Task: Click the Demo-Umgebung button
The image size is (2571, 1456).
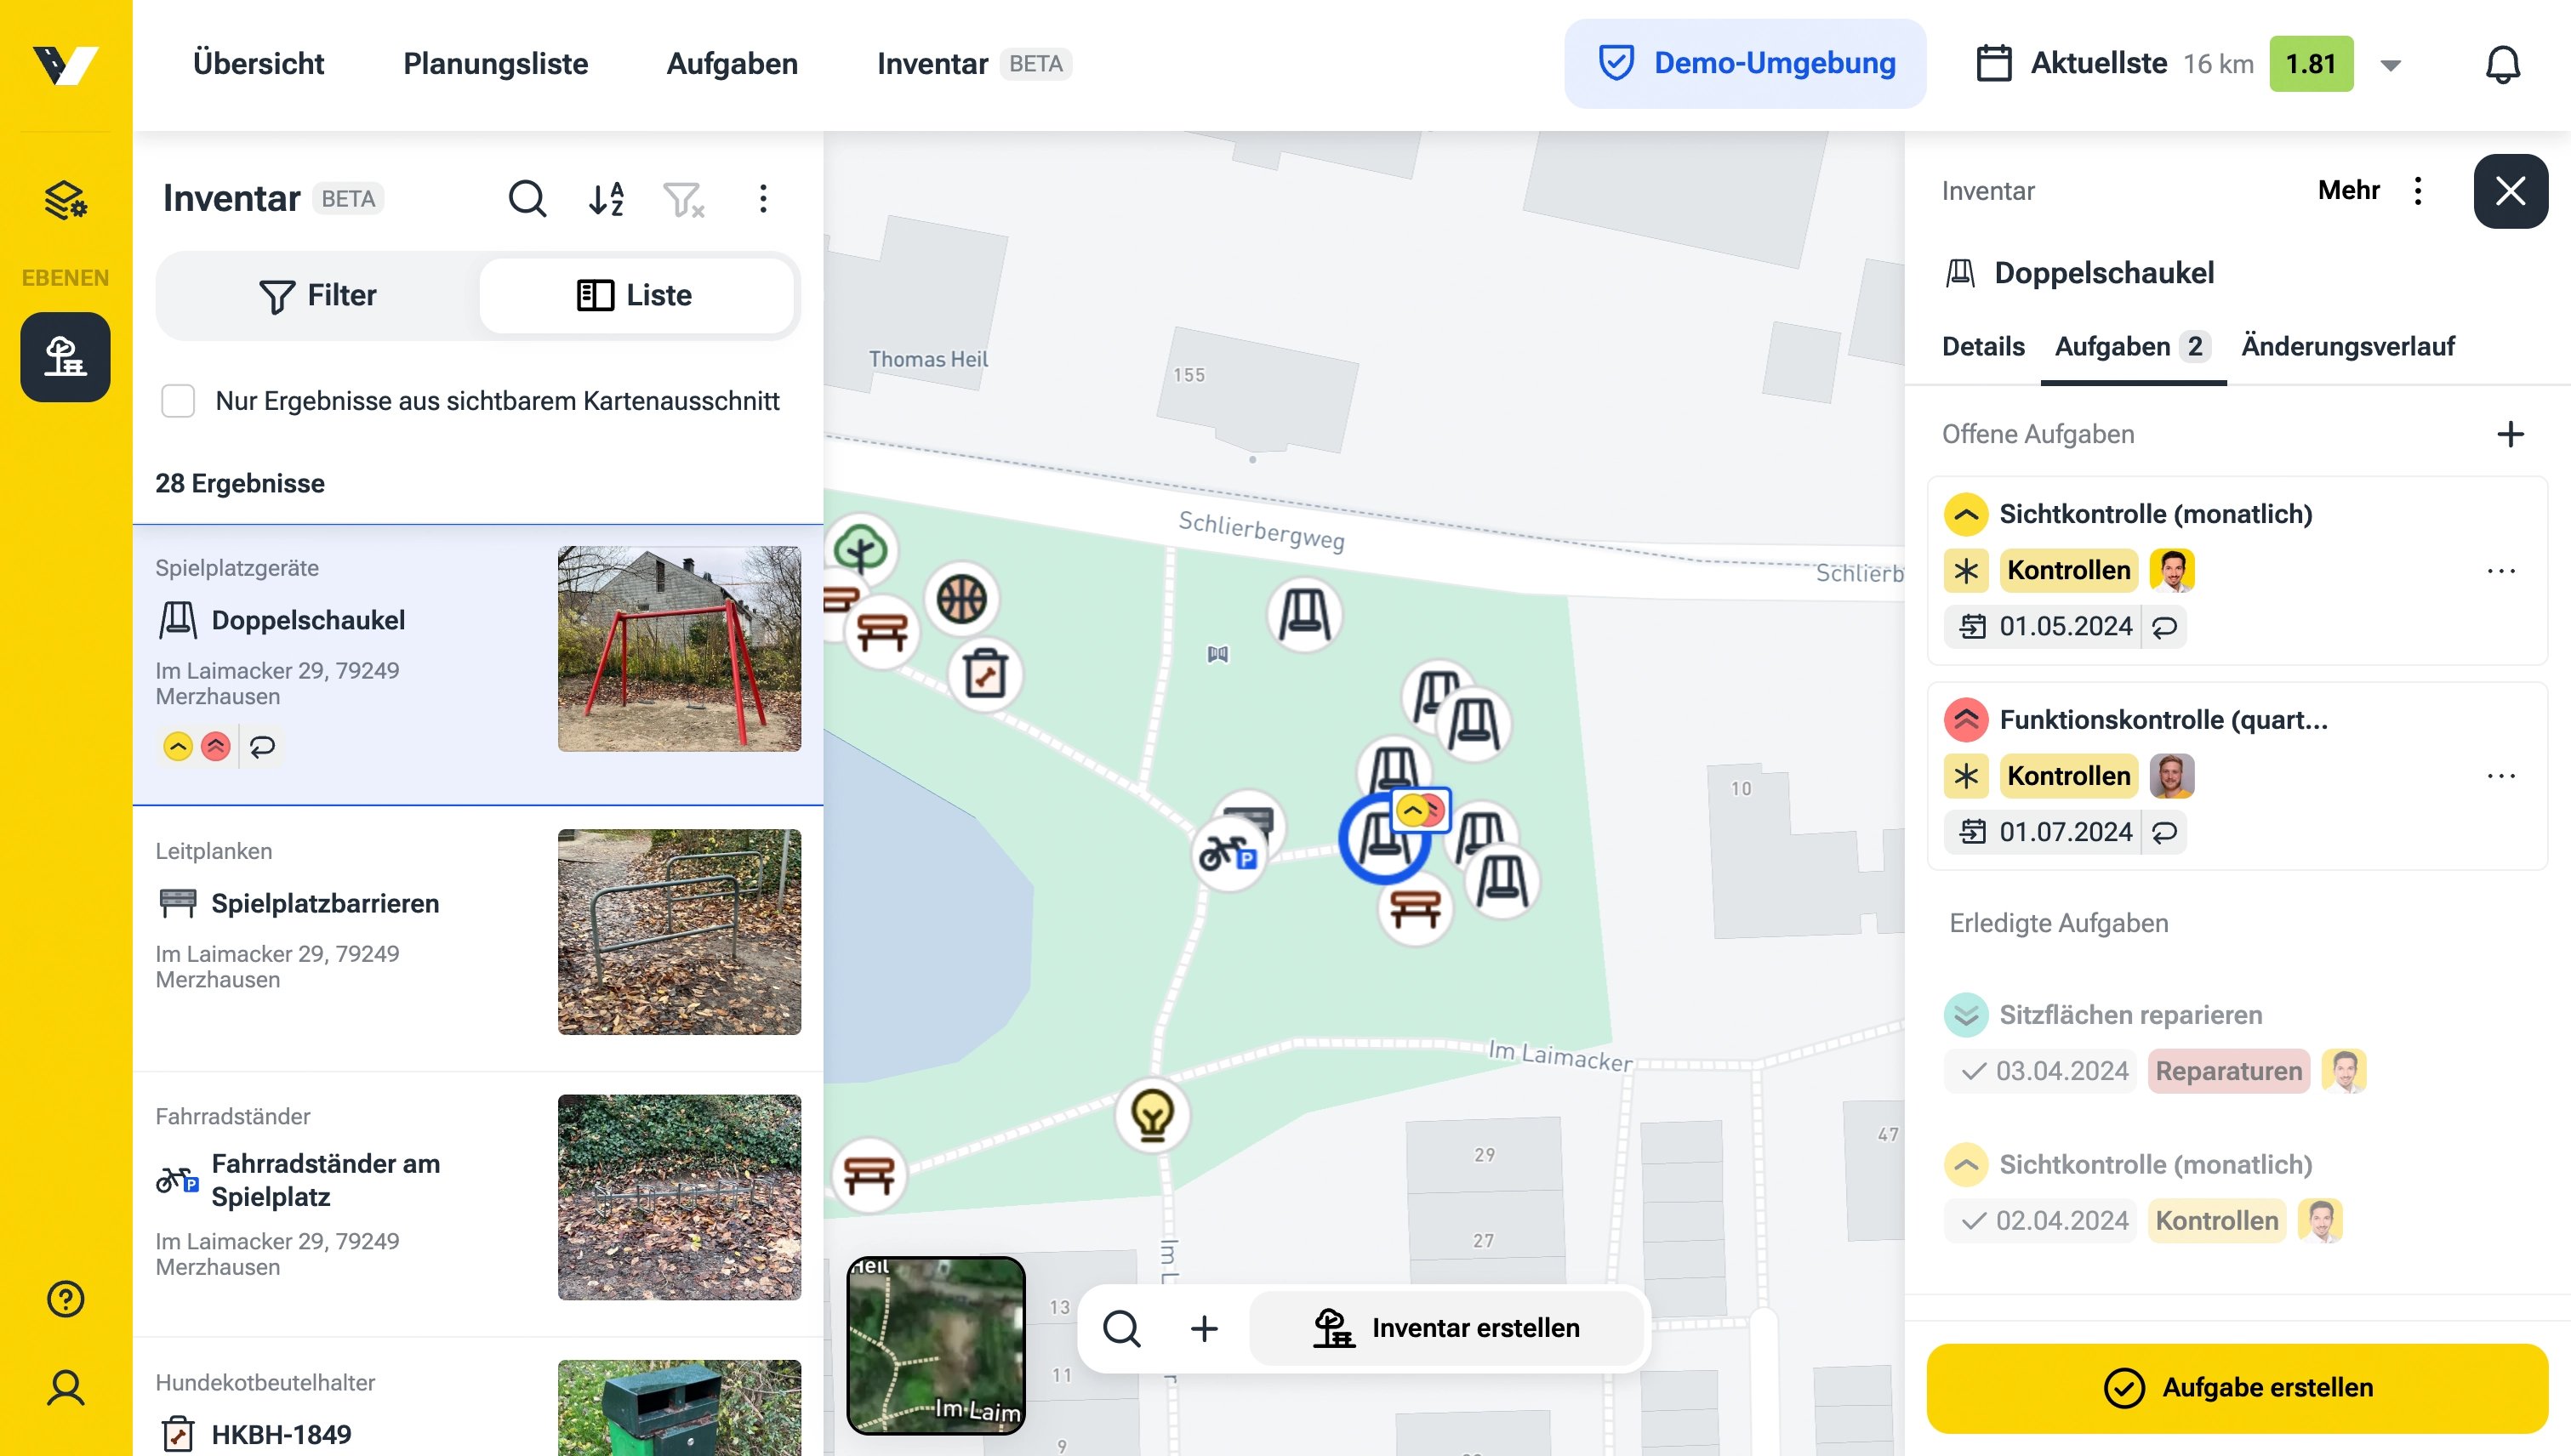Action: [1745, 63]
